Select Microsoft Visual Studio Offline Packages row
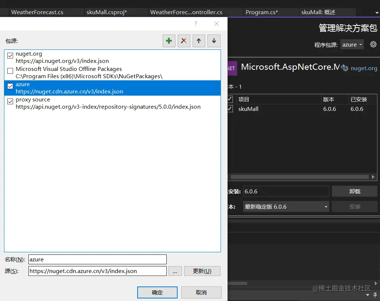The image size is (380, 301). [112, 73]
